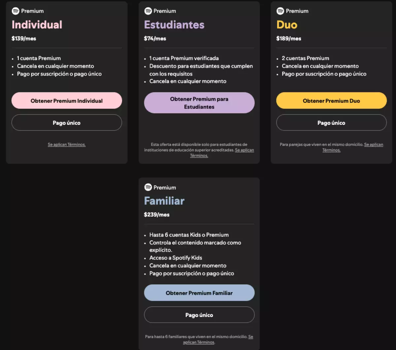Screen dimensions: 396x350
Task: Choose the Obtener Premium Duo button
Action: pyautogui.click(x=331, y=101)
